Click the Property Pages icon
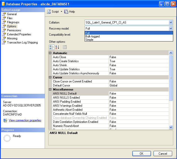The height and width of the screenshot is (159, 177). click(x=65, y=47)
